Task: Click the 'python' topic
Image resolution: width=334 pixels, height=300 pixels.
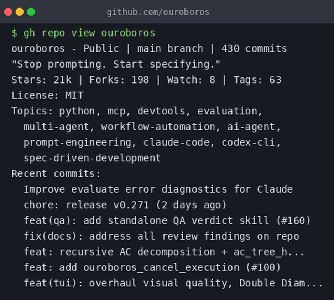Action: tap(77, 111)
